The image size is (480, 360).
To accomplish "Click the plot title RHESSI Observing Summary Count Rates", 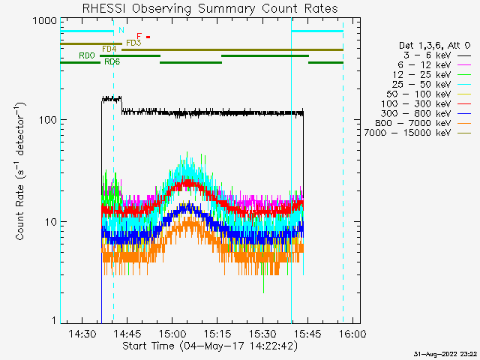I will click(x=210, y=8).
